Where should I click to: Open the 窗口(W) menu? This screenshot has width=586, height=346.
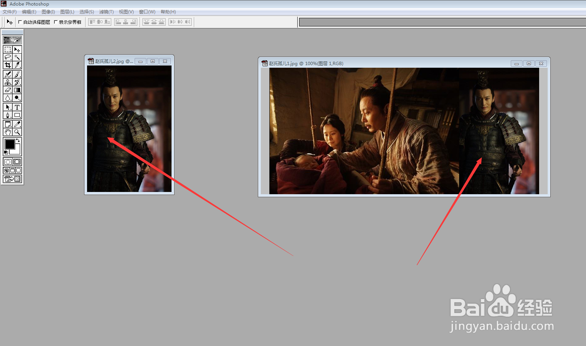[x=147, y=12]
